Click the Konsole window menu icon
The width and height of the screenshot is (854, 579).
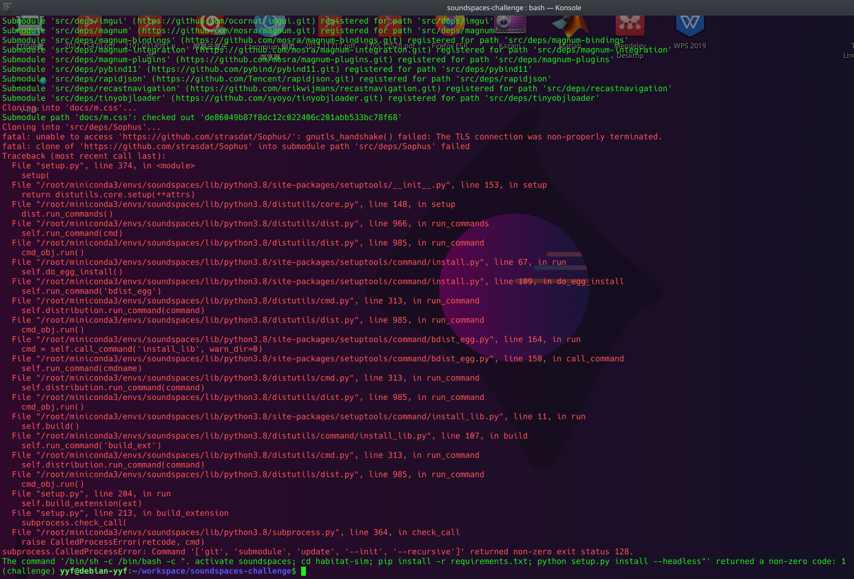click(x=8, y=7)
